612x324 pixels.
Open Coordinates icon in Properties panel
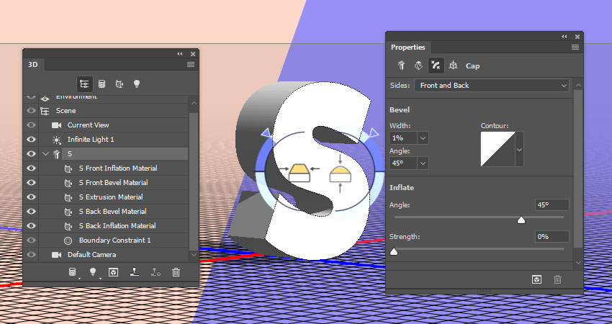click(453, 66)
